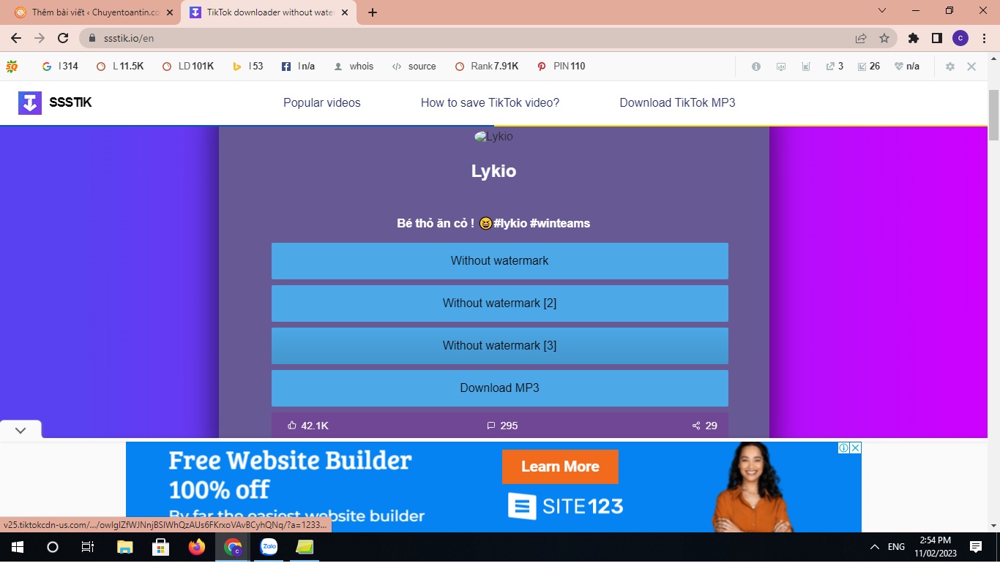Close the Chuyentoantin tab
Image resolution: width=1000 pixels, height=585 pixels.
pyautogui.click(x=170, y=12)
